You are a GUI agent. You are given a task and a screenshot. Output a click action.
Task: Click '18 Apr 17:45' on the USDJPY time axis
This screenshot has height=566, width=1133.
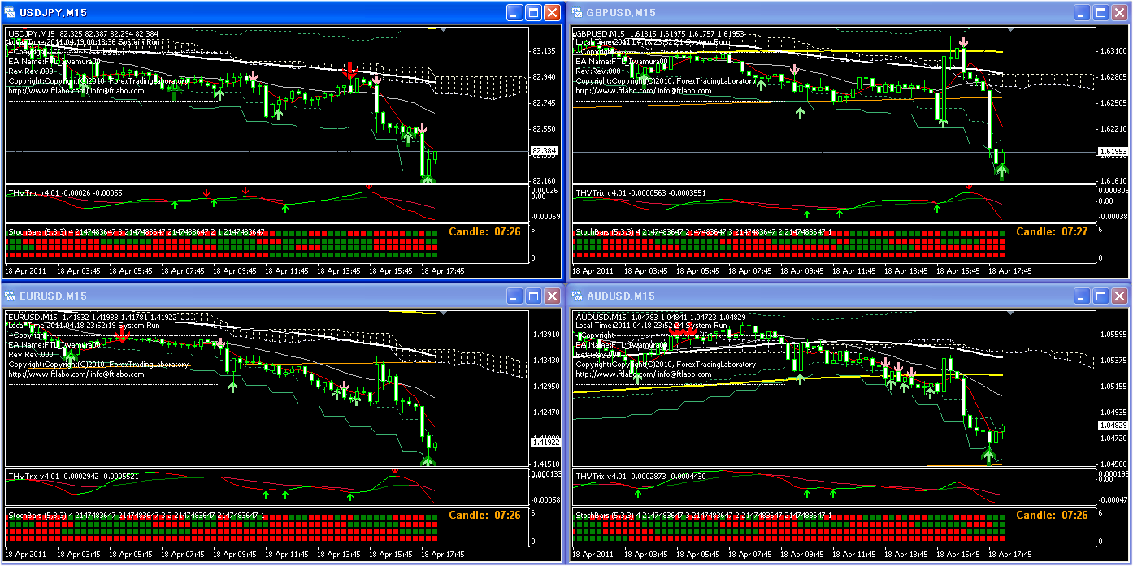coord(443,271)
